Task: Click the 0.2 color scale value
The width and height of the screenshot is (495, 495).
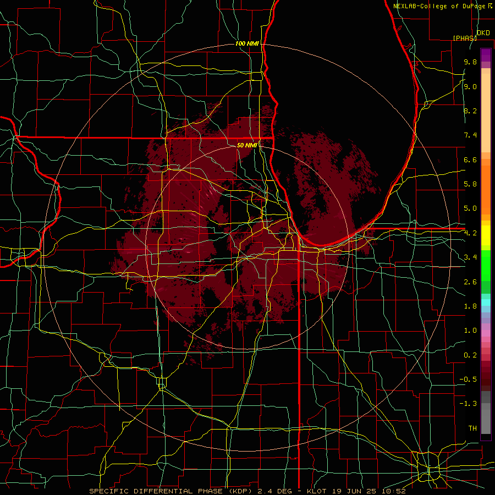Action: (x=470, y=355)
